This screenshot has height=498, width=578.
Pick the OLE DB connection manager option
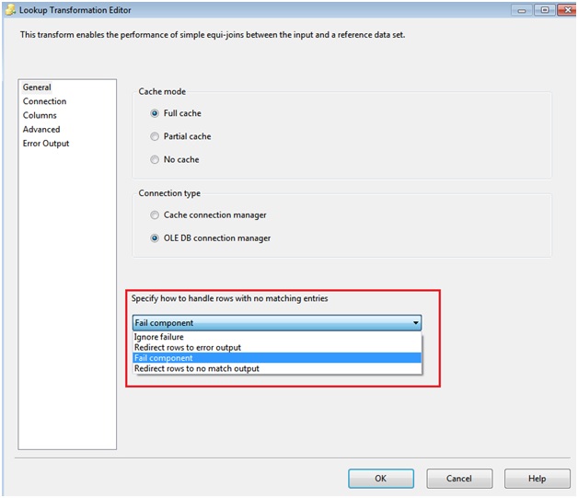[155, 238]
